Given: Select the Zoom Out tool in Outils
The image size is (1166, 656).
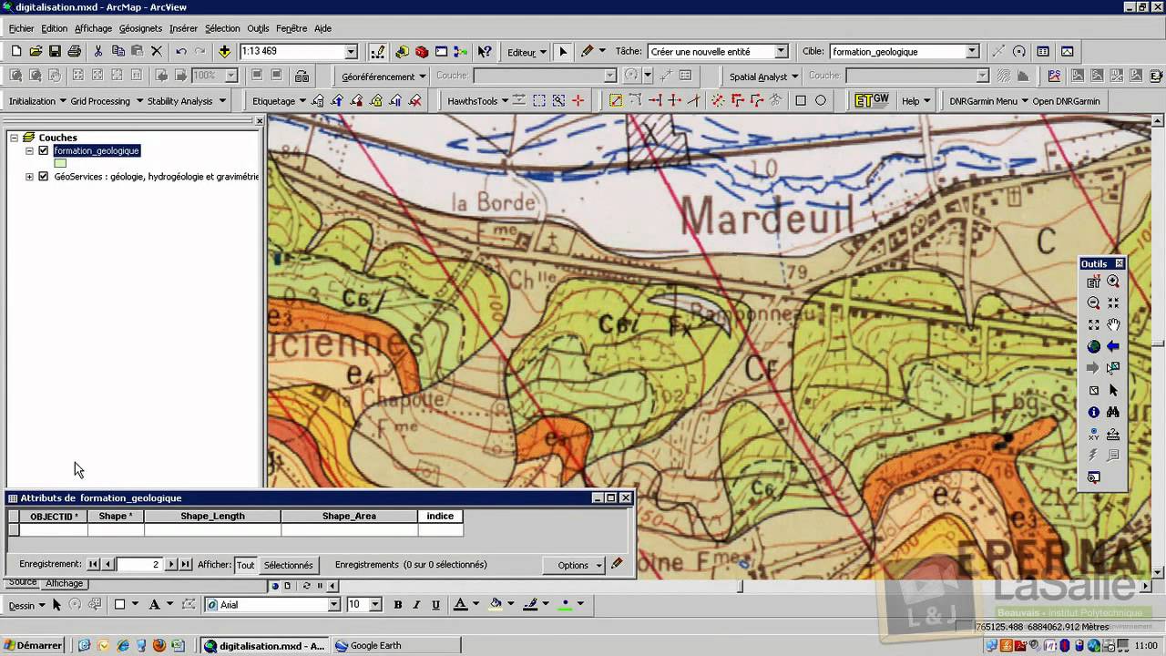Looking at the screenshot, I should 1093,303.
